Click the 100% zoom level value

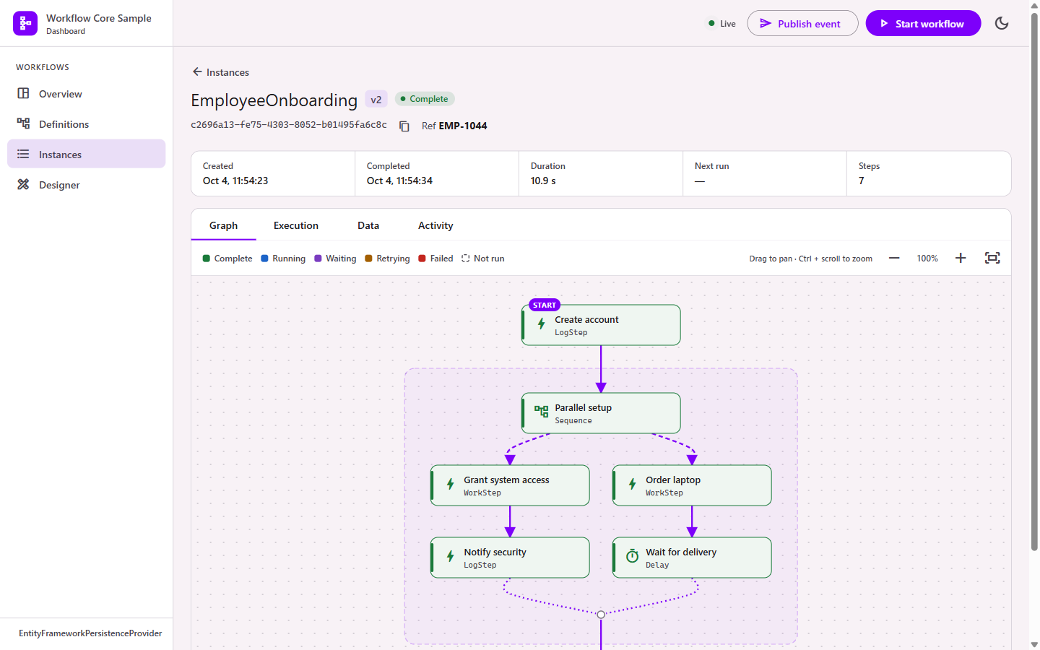click(927, 259)
